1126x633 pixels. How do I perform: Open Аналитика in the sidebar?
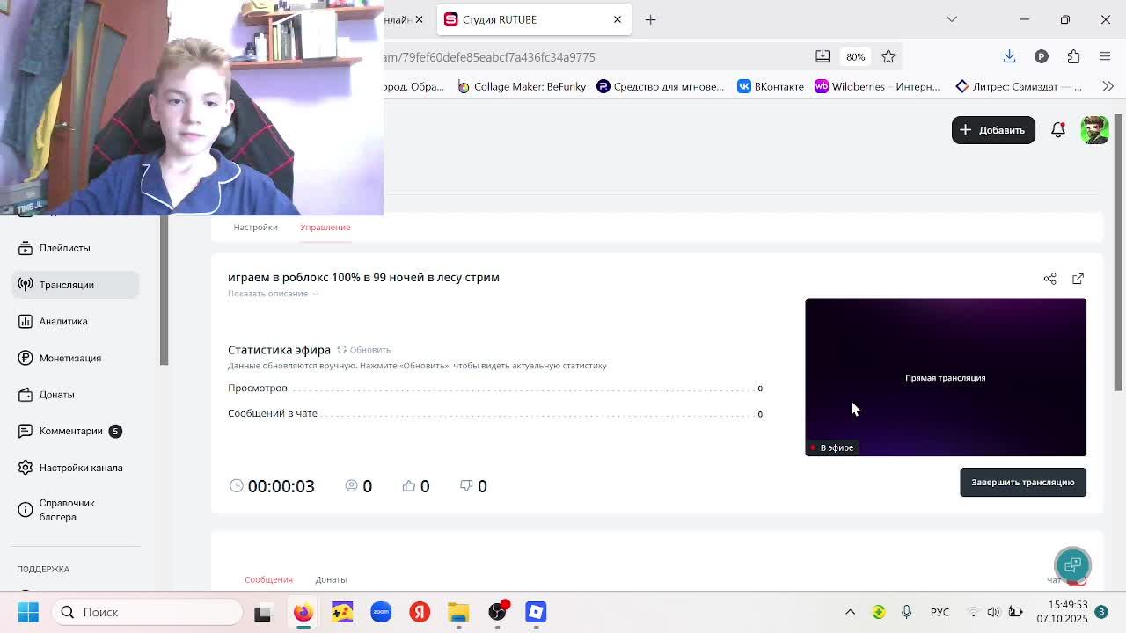63,322
